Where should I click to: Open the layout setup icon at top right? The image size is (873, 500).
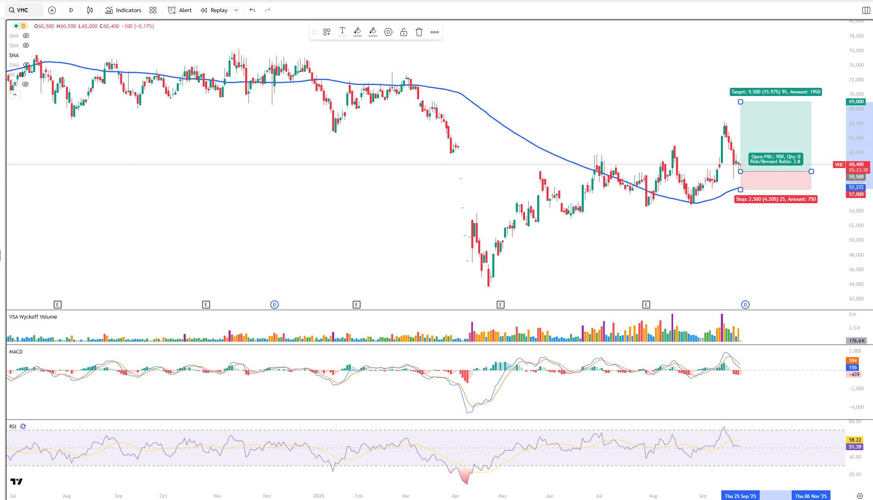(866, 10)
